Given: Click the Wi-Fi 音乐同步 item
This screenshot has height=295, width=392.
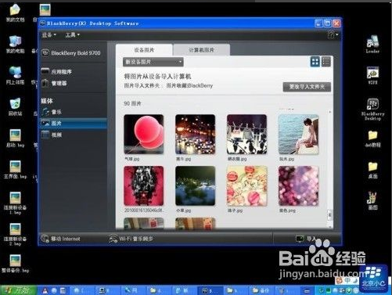Looking at the screenshot, I should click(x=131, y=239).
